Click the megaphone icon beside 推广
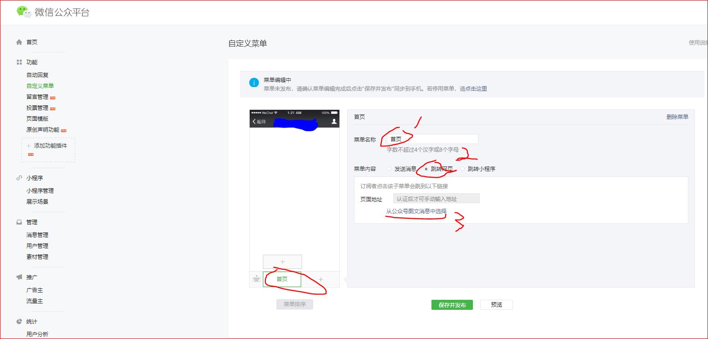The image size is (708, 339). [x=19, y=277]
